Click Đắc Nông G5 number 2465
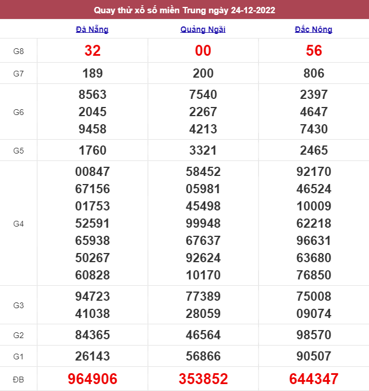 point(314,151)
